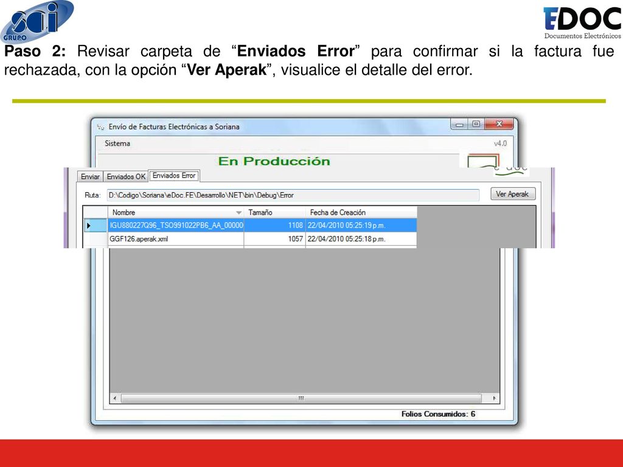This screenshot has width=623, height=467.
Task: Click the Grupo SCI logo
Action: click(x=37, y=21)
